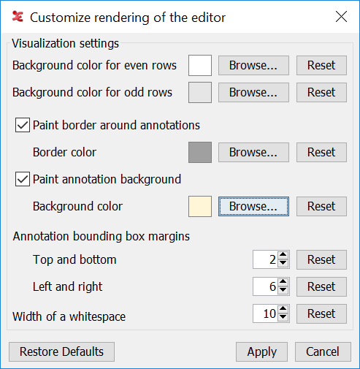This screenshot has width=360, height=369.
Task: Click the cream Background color swatch
Action: (x=200, y=207)
